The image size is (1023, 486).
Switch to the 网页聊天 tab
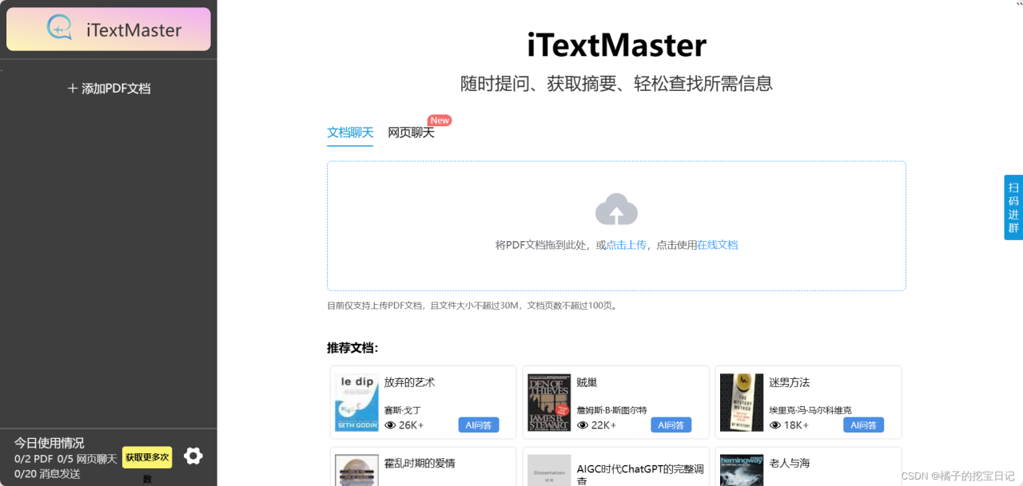point(411,132)
